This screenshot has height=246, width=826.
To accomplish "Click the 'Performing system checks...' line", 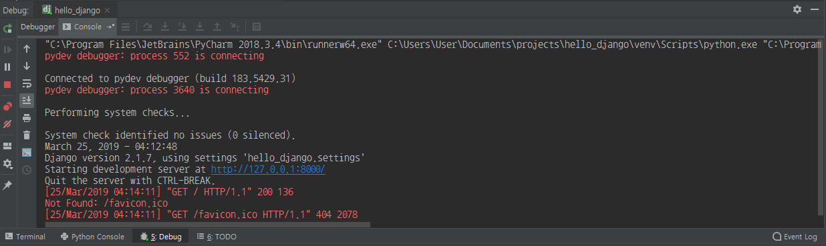I will coord(117,113).
